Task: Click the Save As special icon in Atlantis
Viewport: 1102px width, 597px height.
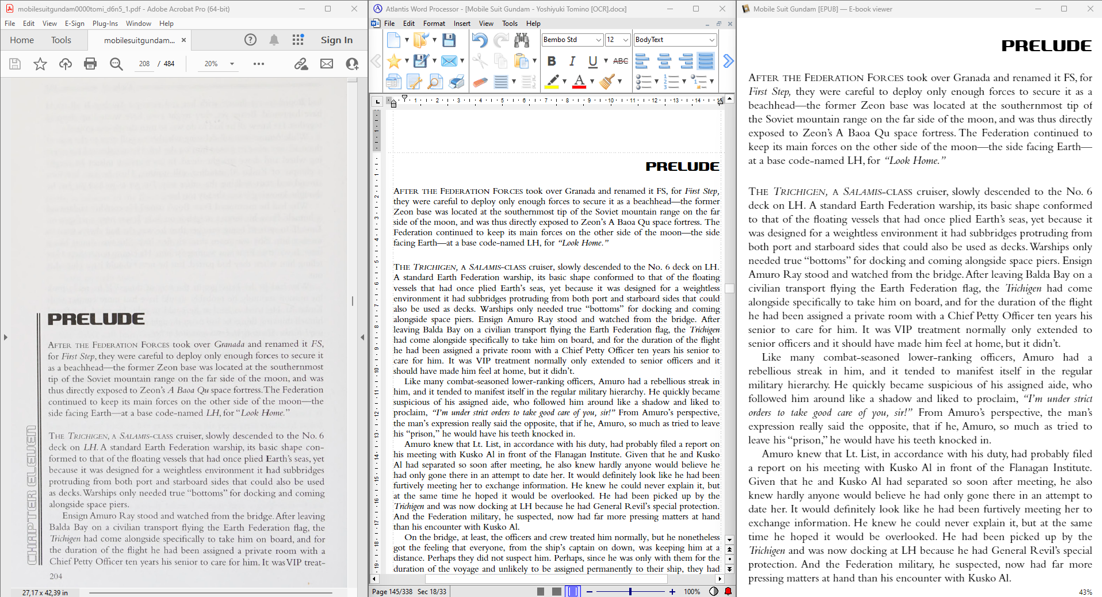Action: pyautogui.click(x=420, y=61)
